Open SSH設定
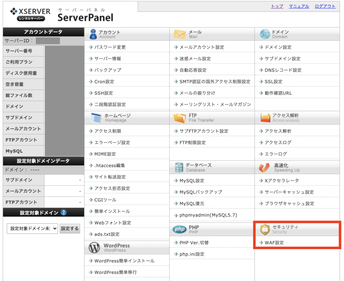 [x=103, y=93]
